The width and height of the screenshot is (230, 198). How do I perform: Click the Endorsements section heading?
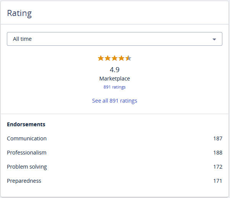pyautogui.click(x=26, y=124)
